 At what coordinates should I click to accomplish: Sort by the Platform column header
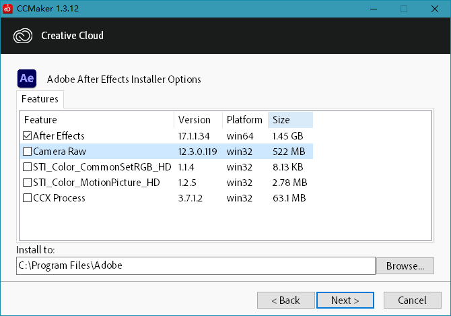[245, 120]
